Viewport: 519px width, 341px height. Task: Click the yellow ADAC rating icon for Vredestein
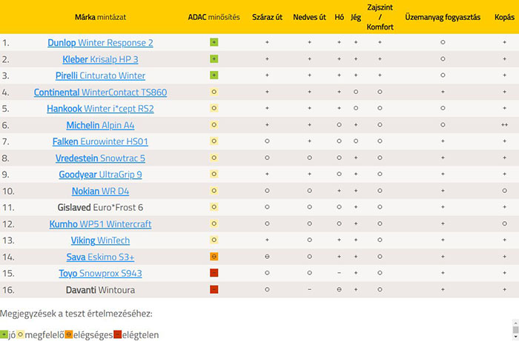click(214, 158)
